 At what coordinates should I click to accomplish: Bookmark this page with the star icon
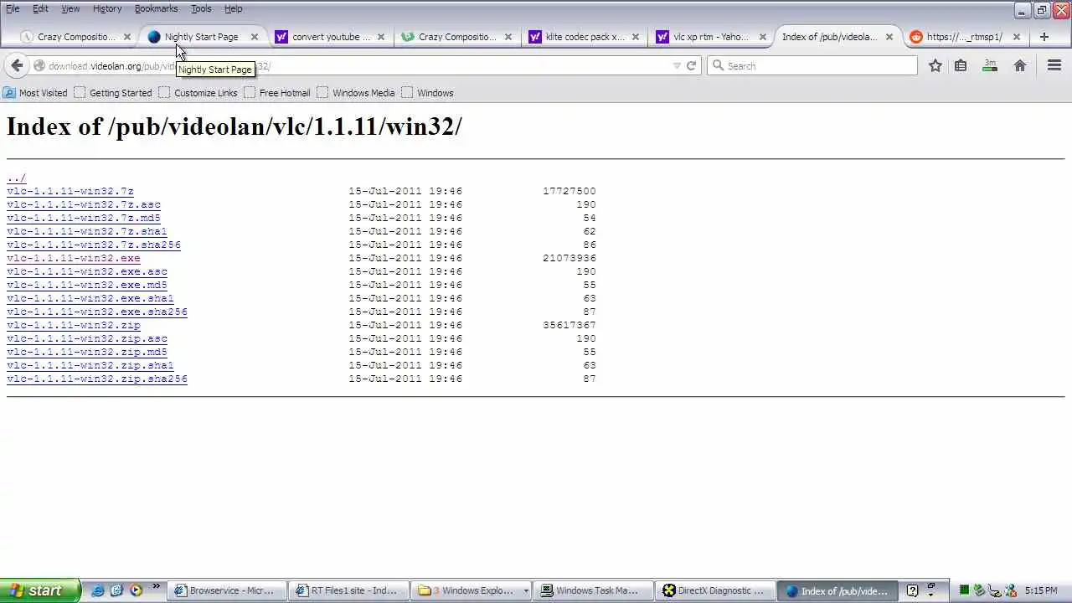[935, 65]
